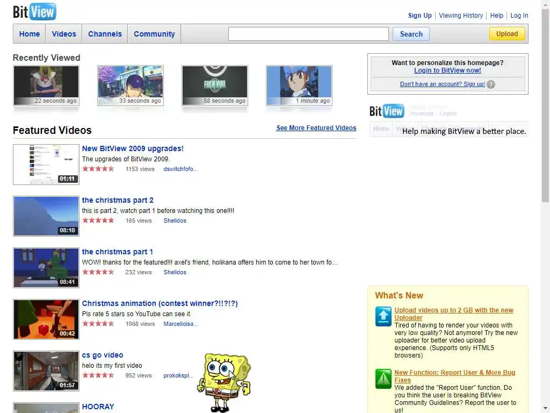550x413 pixels.
Task: Open the christmas part 2 title link
Action: [x=118, y=200]
